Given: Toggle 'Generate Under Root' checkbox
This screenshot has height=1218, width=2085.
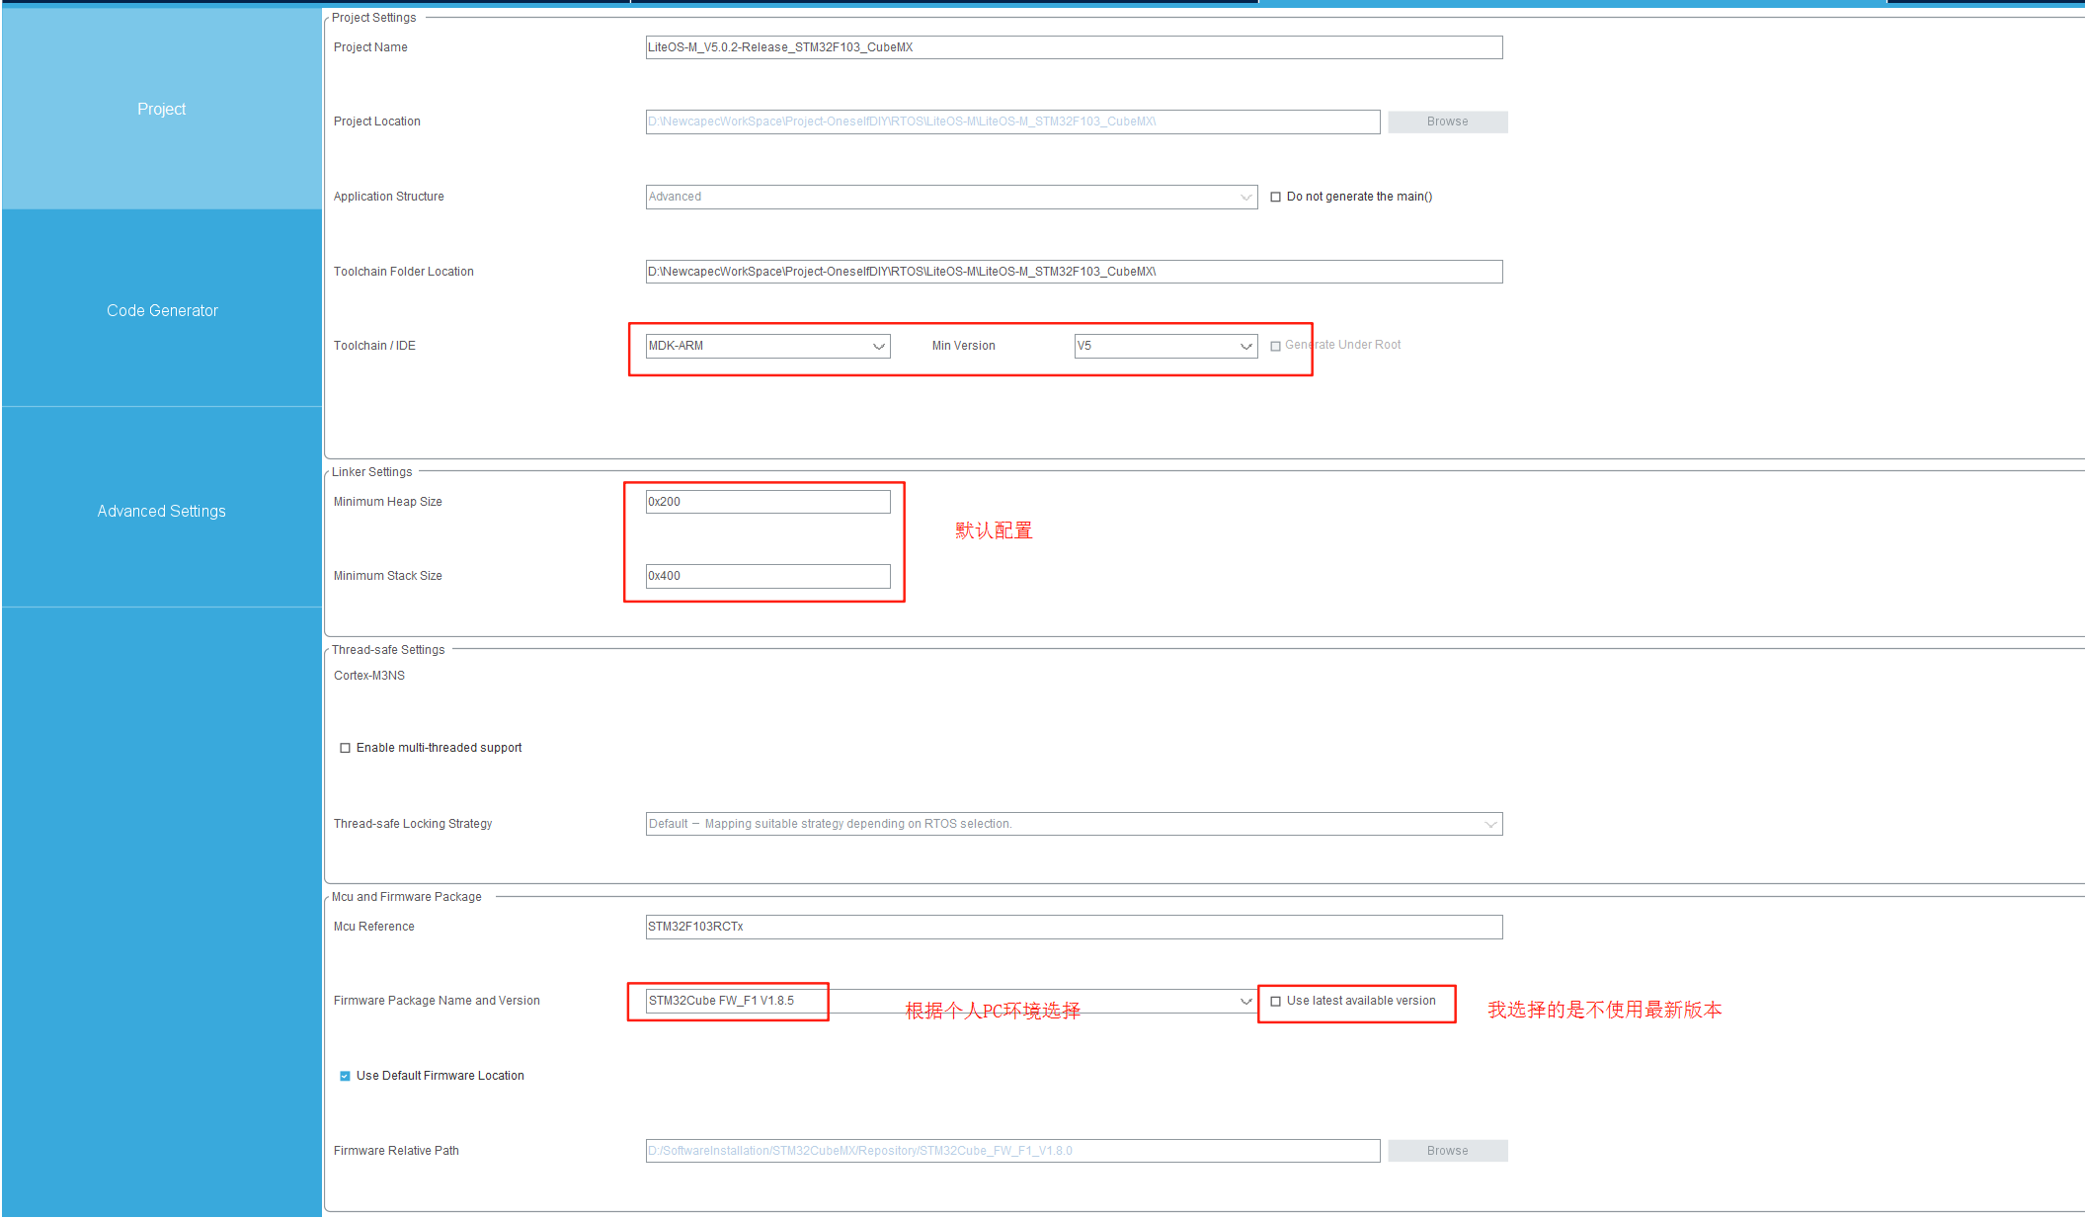Looking at the screenshot, I should pyautogui.click(x=1275, y=346).
